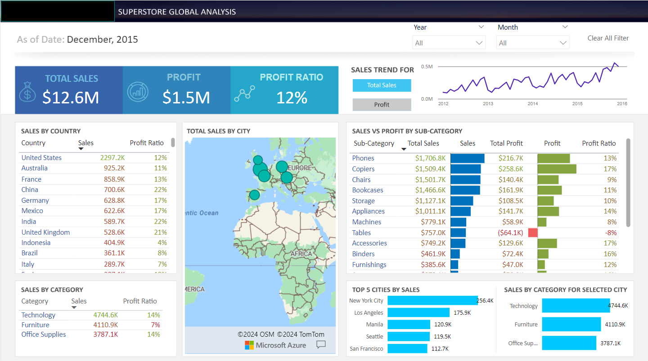Sort by Country column header
This screenshot has width=648, height=361.
click(33, 143)
